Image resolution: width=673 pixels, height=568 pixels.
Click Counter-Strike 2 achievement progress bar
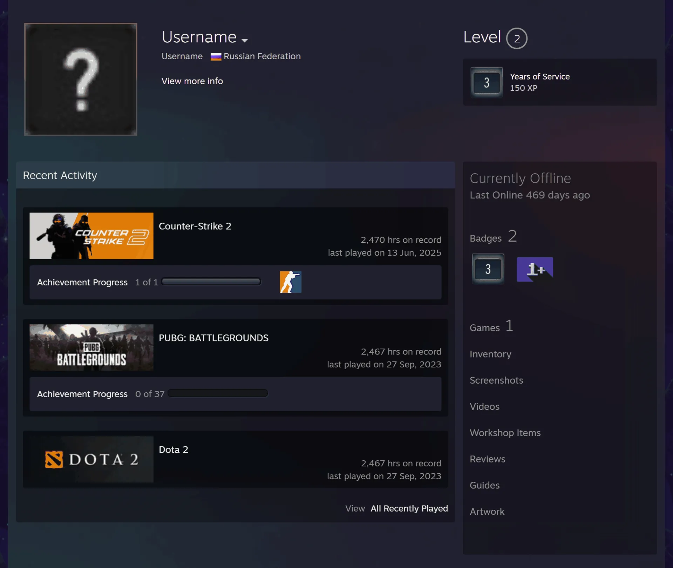pos(211,282)
